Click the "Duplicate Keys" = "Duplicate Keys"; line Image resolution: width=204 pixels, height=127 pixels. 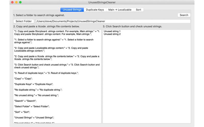click(x=34, y=84)
